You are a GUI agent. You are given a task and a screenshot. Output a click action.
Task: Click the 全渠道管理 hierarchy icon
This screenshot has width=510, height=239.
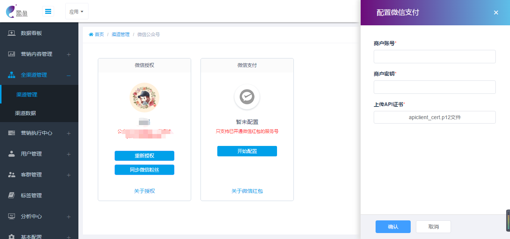click(x=12, y=75)
